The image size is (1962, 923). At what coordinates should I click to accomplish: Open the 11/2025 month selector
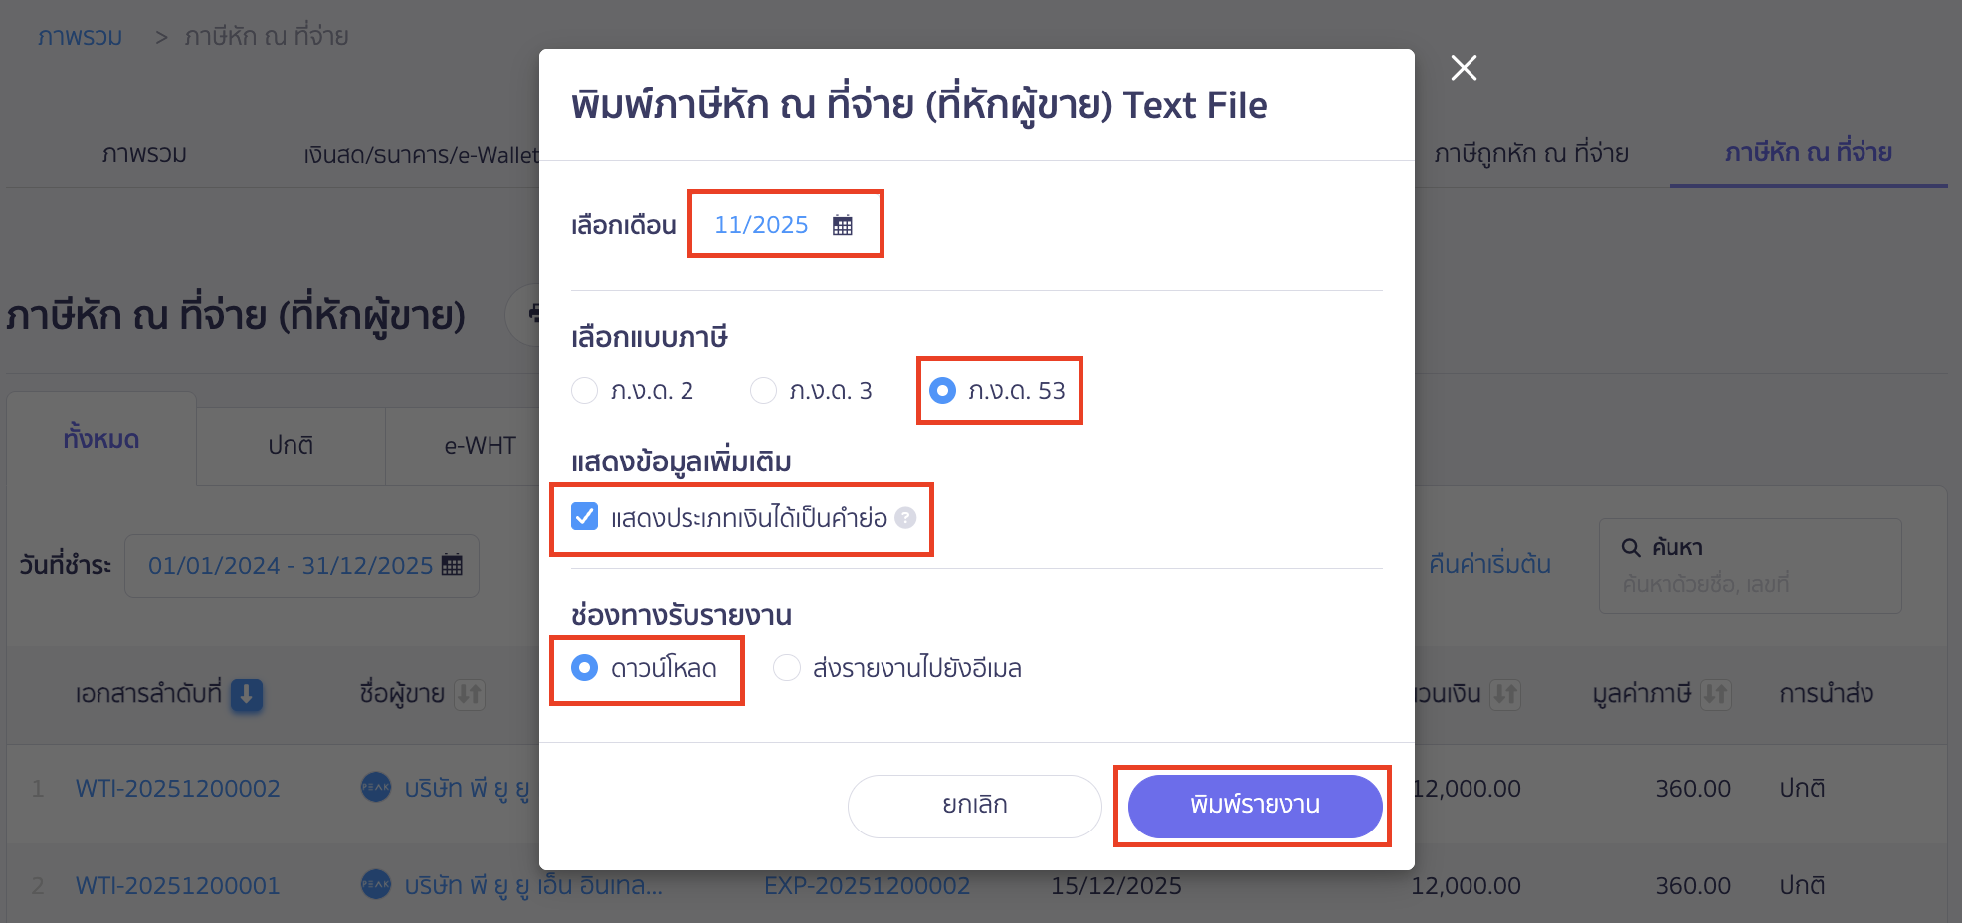[x=761, y=224]
